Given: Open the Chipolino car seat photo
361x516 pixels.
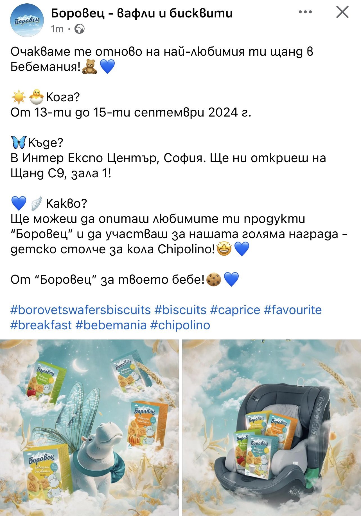Looking at the screenshot, I should pyautogui.click(x=272, y=427).
